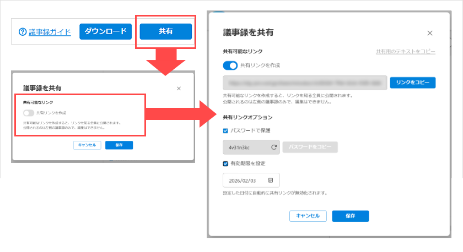Viewport: 463px width, 252px height.
Task: Open the 議事録ガイド link
Action: click(x=49, y=32)
